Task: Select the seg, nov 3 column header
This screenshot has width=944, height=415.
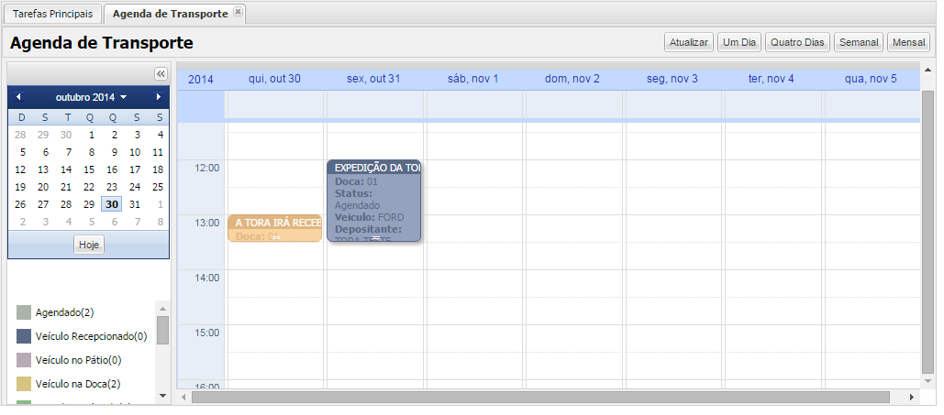Action: (672, 79)
